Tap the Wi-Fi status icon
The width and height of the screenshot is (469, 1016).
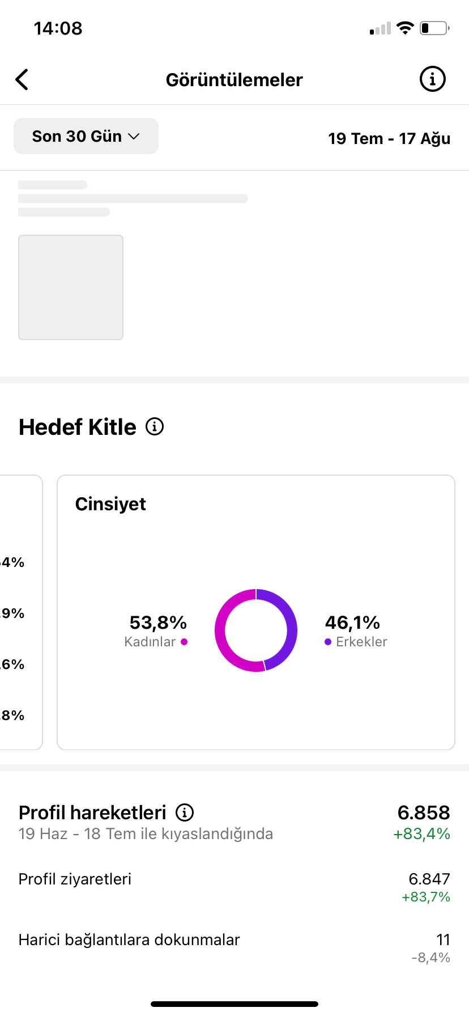[405, 28]
